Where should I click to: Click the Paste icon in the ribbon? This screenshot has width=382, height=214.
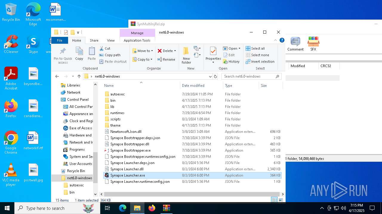coord(92,53)
